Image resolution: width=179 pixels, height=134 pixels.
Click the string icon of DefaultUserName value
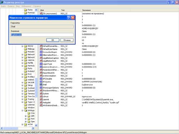pyautogui.click(x=41, y=49)
